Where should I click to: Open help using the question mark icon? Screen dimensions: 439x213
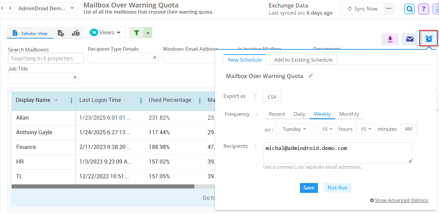pyautogui.click(x=423, y=9)
